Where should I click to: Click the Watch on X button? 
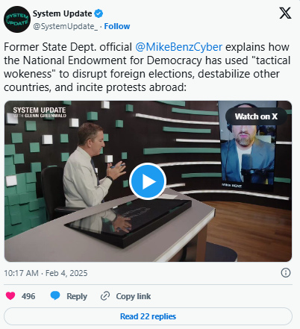pos(256,116)
